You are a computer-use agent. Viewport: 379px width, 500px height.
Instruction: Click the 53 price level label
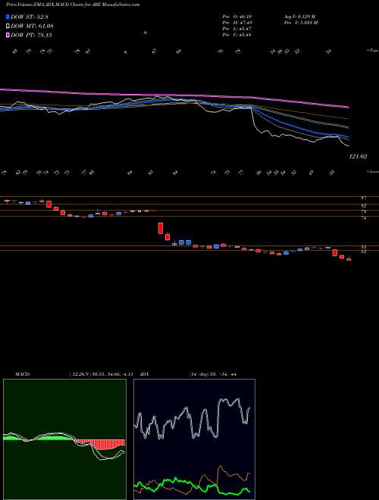[x=363, y=247]
